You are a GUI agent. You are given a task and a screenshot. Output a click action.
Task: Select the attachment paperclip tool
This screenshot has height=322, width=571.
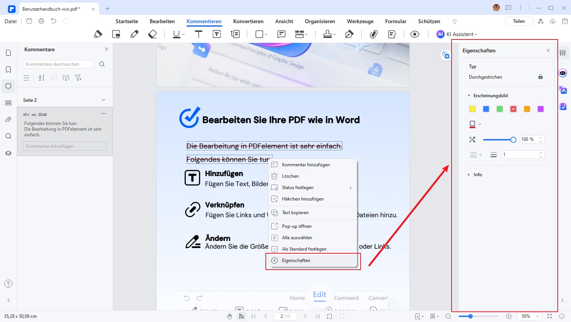point(374,34)
